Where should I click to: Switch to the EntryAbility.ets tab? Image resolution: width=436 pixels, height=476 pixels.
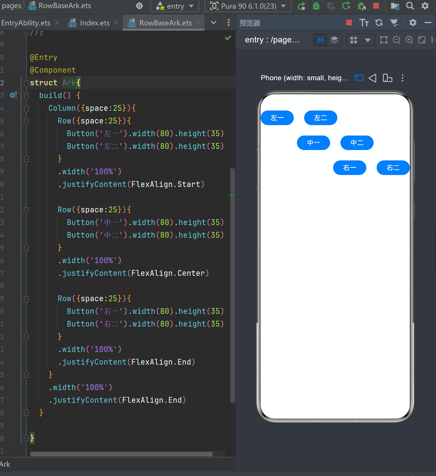click(x=26, y=23)
